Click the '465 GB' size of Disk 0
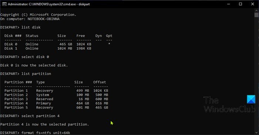Viewport: 259px width, 135px height. click(x=66, y=44)
